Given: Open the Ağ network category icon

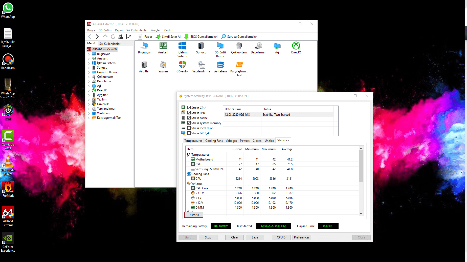Looking at the screenshot, I should (x=277, y=48).
